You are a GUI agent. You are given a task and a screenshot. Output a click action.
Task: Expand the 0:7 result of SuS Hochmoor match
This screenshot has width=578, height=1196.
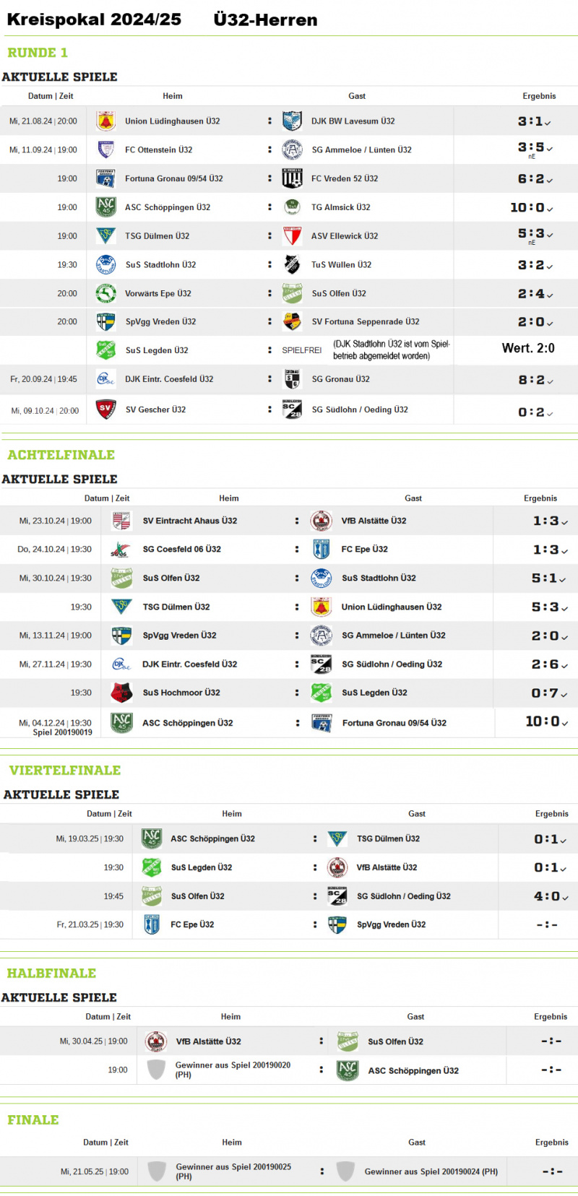tap(550, 693)
